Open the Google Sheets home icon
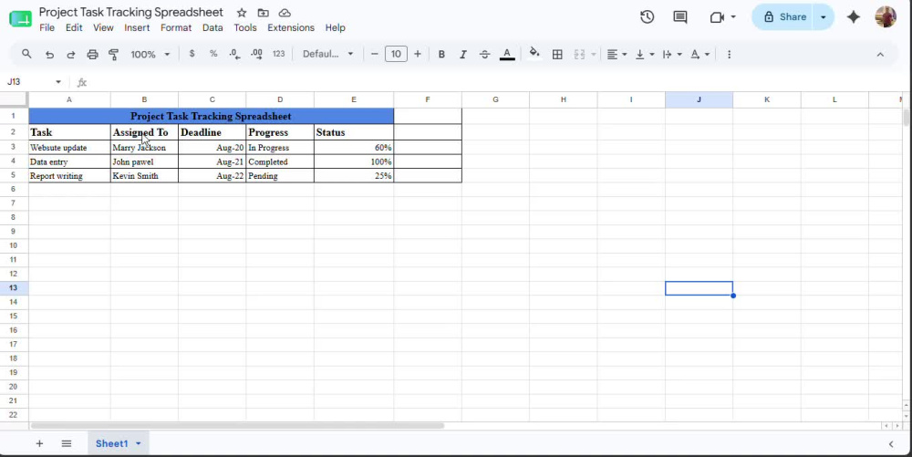The width and height of the screenshot is (912, 457). pyautogui.click(x=21, y=19)
